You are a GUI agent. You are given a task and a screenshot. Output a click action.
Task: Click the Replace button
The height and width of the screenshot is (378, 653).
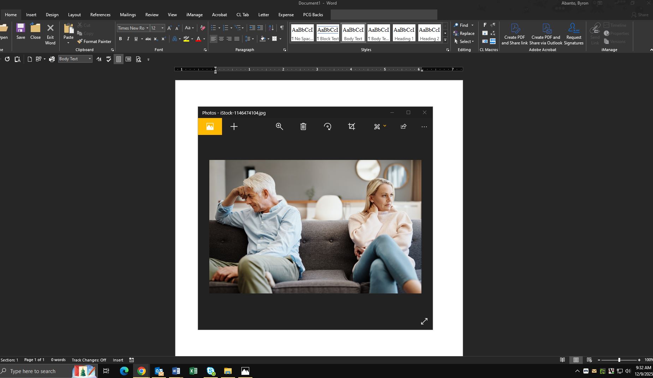464,33
